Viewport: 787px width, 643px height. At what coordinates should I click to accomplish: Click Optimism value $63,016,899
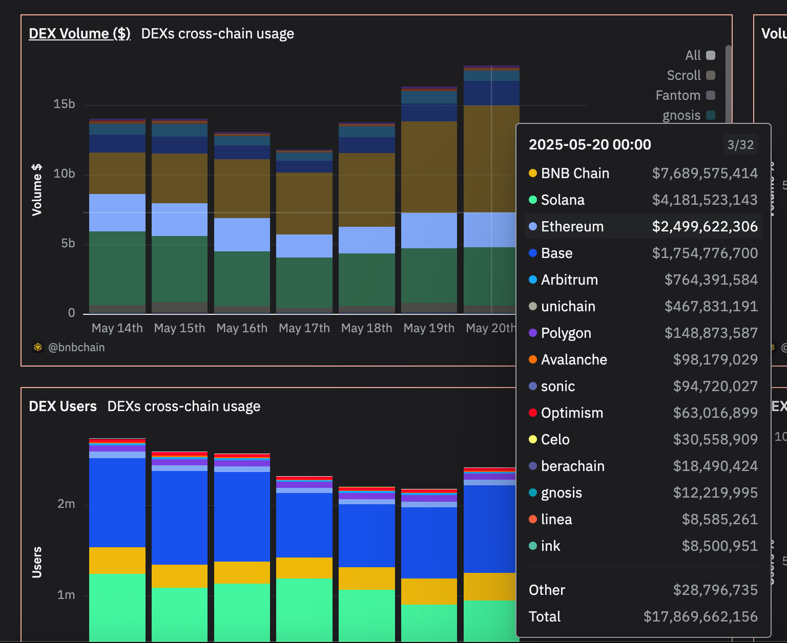tap(715, 413)
